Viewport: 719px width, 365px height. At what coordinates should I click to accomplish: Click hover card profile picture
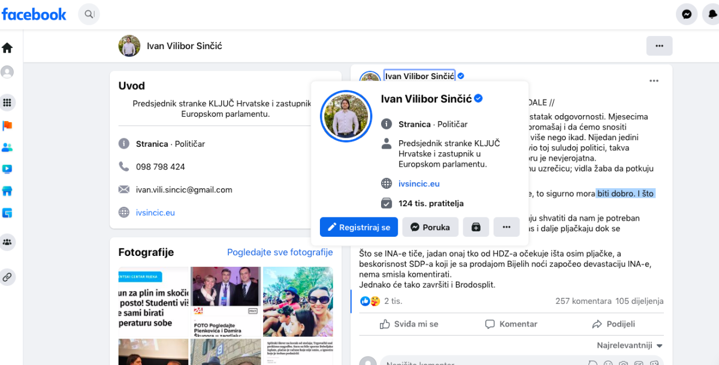point(346,116)
